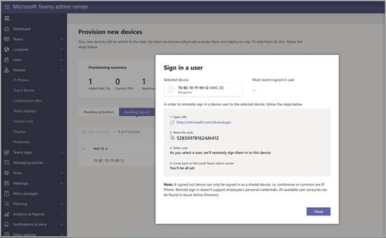The image size is (386, 238).
Task: Click the Analytics & Reports chart icon
Action: point(7,214)
